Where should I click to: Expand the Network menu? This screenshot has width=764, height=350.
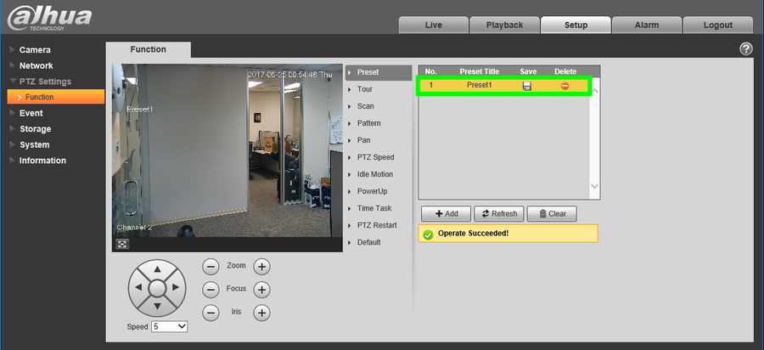click(x=36, y=65)
